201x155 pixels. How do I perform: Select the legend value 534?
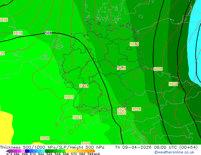click(49, 154)
